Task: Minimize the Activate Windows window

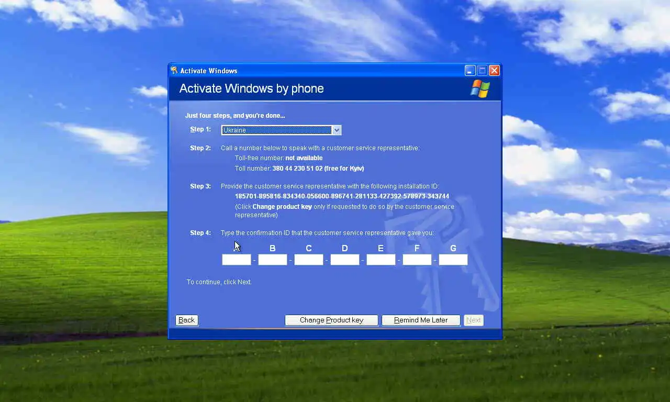Action: click(470, 70)
